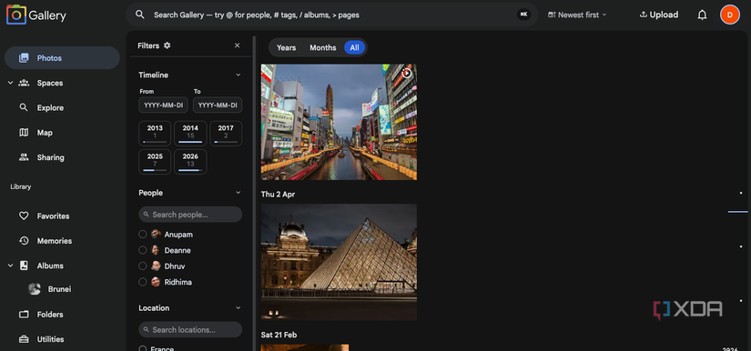This screenshot has height=351, width=751.
Task: Click Dhruv's face avatar
Action: 156,266
